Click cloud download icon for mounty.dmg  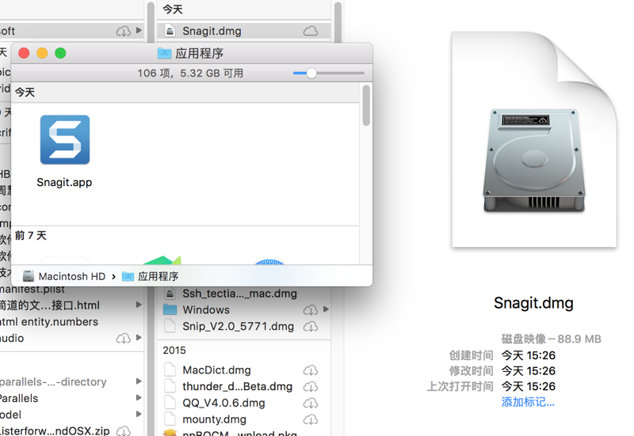pos(311,420)
